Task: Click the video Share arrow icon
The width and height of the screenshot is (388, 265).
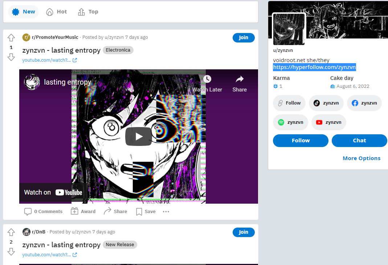Action: pyautogui.click(x=240, y=79)
